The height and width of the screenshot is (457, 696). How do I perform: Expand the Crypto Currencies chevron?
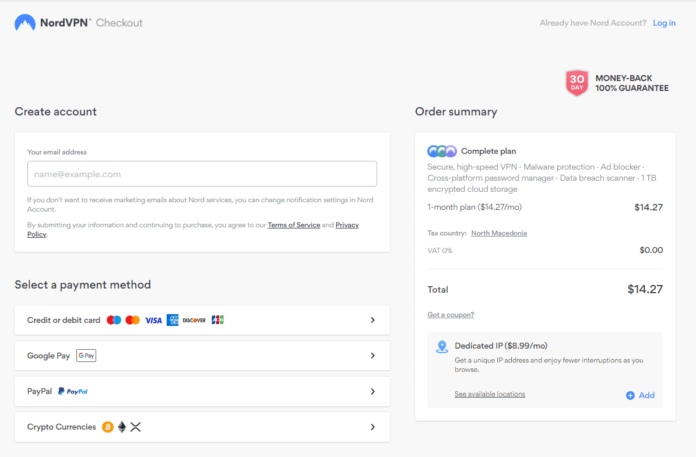(x=373, y=427)
